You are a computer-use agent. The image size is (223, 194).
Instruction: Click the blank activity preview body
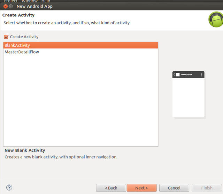tap(188, 97)
